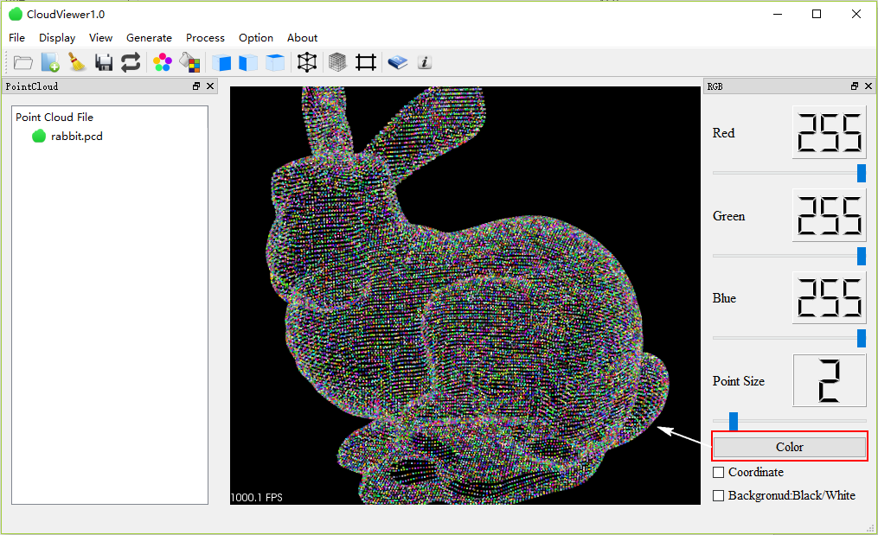
Task: Select the colored dots rendering tool
Action: point(163,61)
